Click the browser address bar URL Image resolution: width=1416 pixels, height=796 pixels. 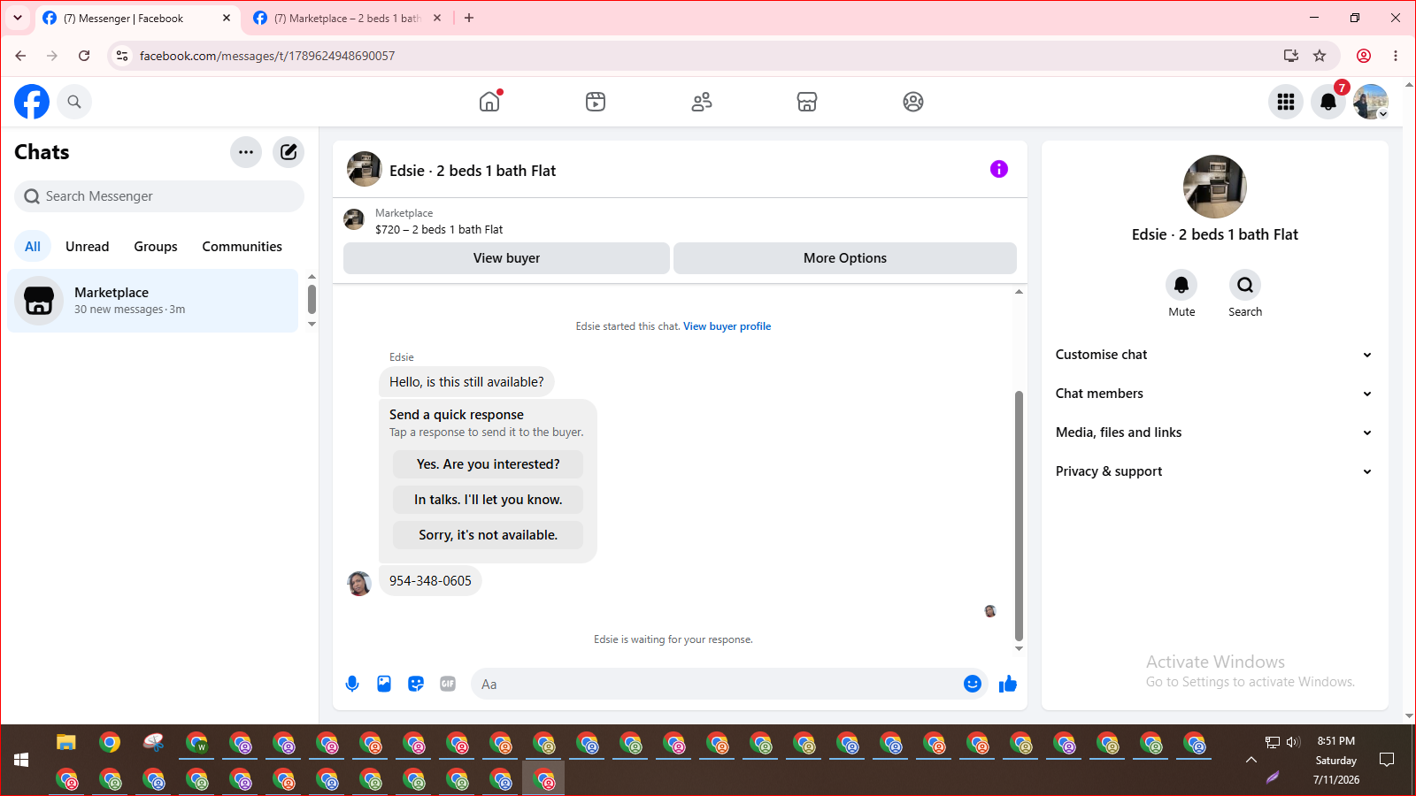267,56
